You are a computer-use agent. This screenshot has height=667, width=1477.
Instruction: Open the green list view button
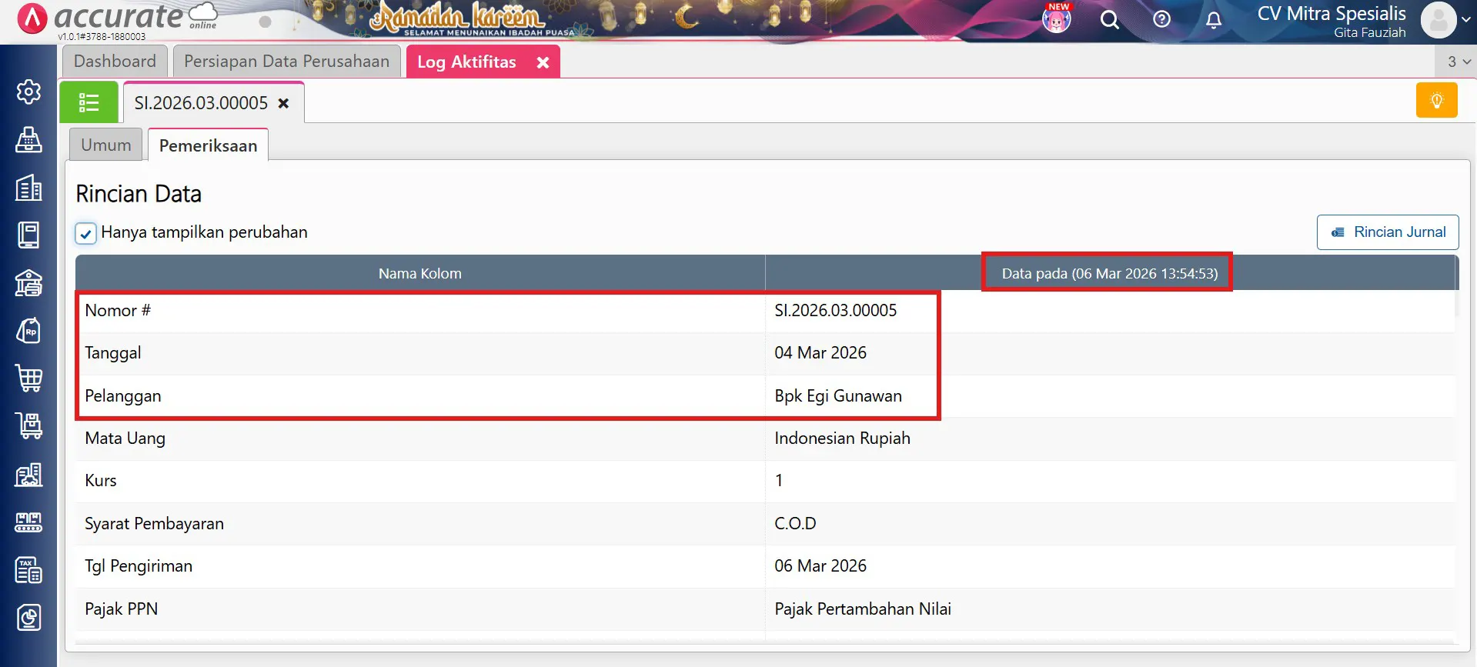coord(89,102)
